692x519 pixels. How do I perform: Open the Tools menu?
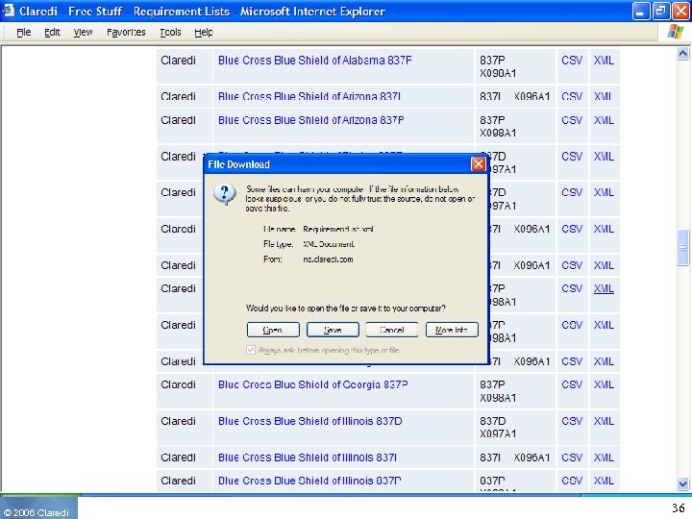pyautogui.click(x=170, y=33)
